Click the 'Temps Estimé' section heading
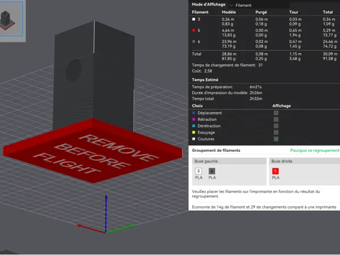 (x=205, y=80)
